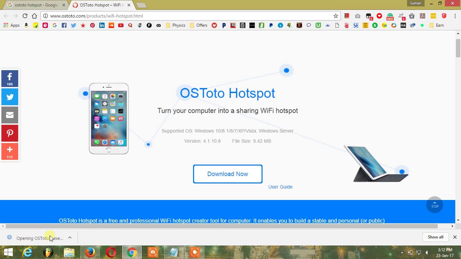
Task: Open the Pinterest bookmark in bookmarks bar
Action: [x=93, y=25]
